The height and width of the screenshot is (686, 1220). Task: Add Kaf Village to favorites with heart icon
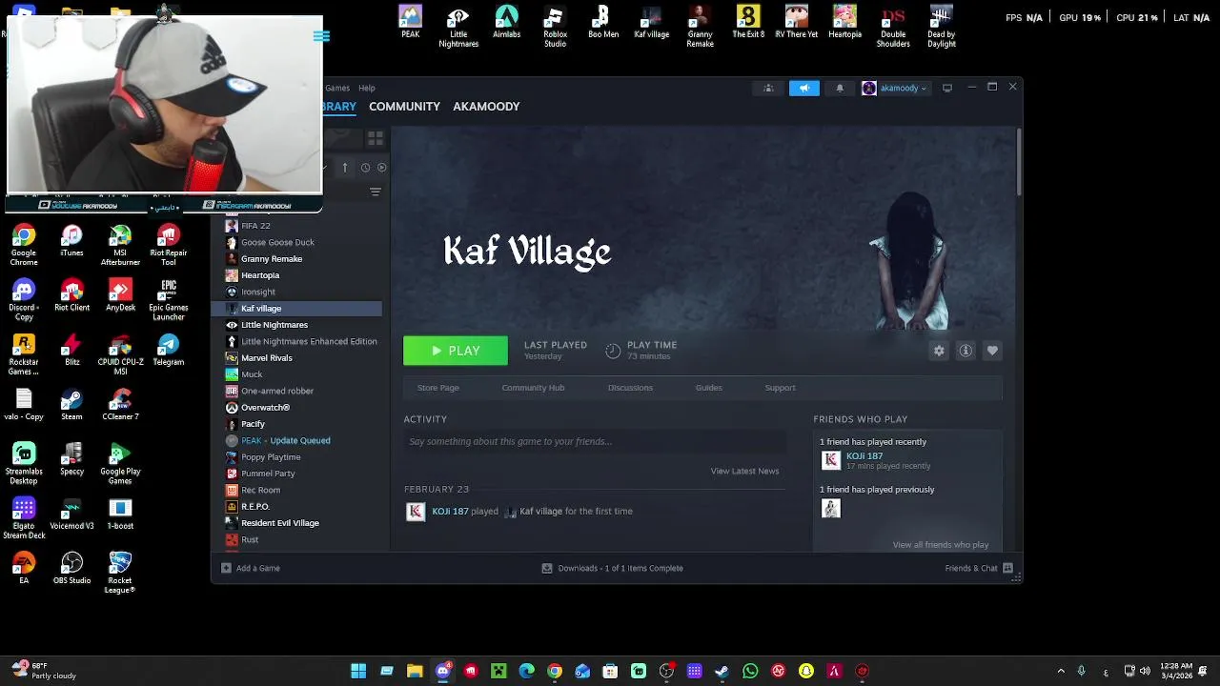click(992, 351)
